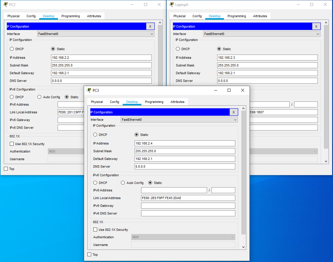Click Subnet Mask field in PC3 window
The image size is (333, 262).
click(185, 151)
